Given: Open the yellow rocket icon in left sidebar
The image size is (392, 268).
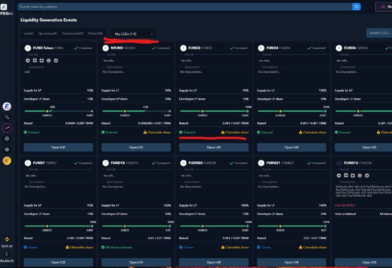Looking at the screenshot, I should click(x=7, y=161).
